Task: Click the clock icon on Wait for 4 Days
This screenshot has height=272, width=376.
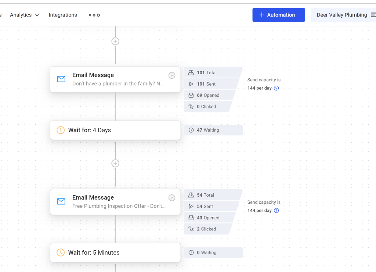Action: point(61,130)
